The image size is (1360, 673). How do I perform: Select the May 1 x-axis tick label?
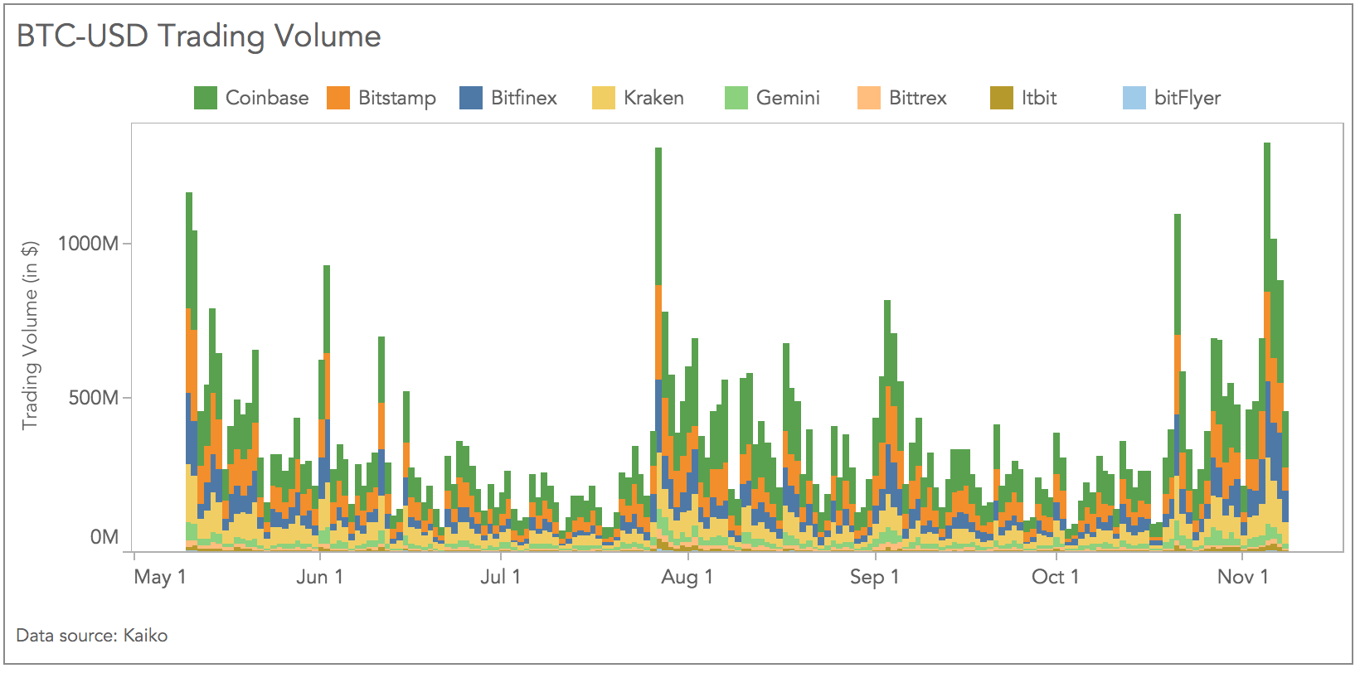pos(160,577)
